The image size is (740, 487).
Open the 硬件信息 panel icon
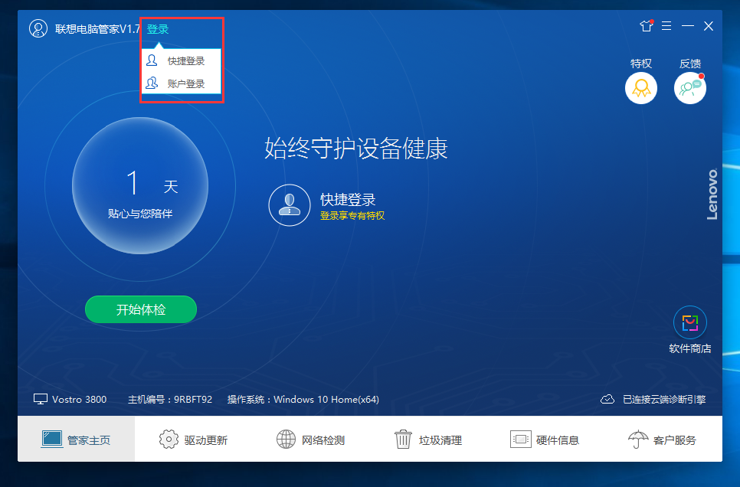click(522, 439)
